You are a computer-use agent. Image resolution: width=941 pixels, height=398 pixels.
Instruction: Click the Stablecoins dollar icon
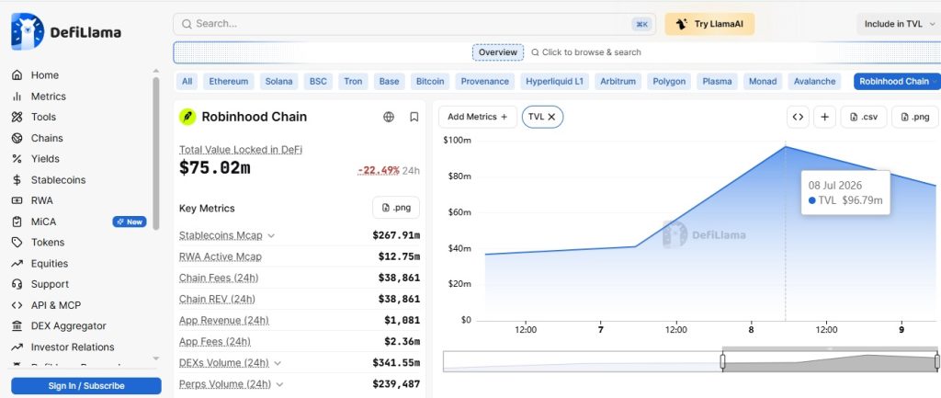click(x=17, y=180)
